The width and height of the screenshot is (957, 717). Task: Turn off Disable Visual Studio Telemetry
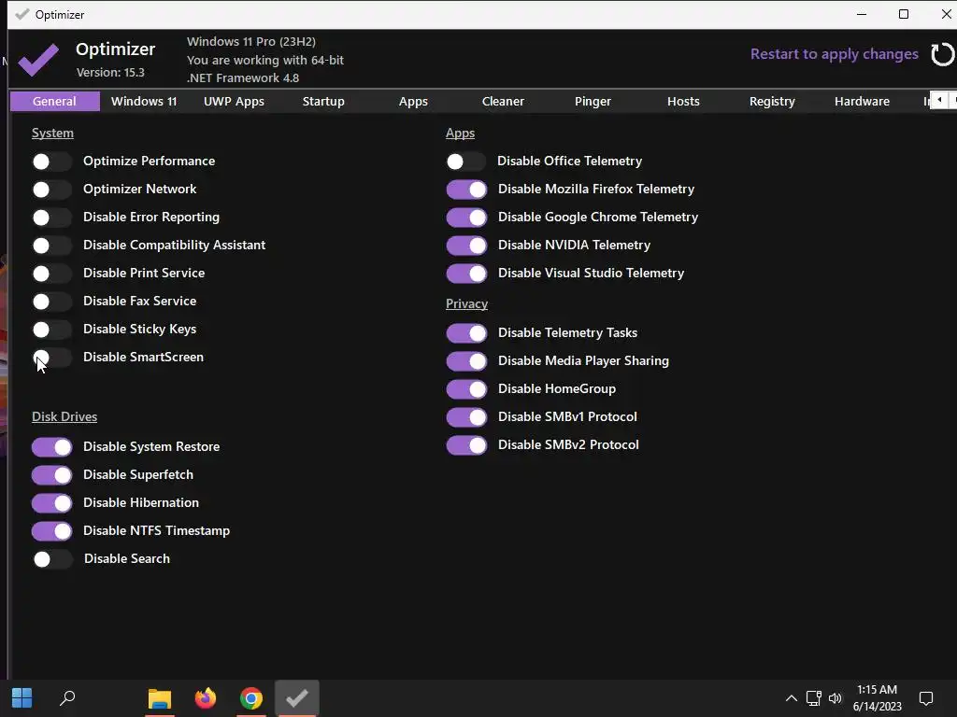pyautogui.click(x=466, y=274)
